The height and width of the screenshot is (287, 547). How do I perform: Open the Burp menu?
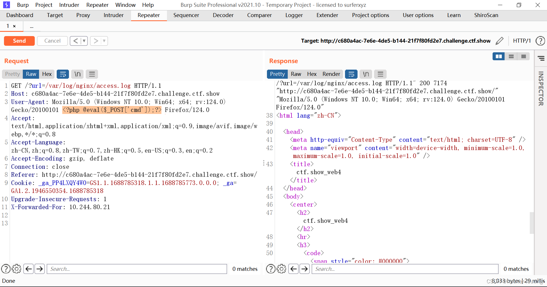[x=23, y=5]
